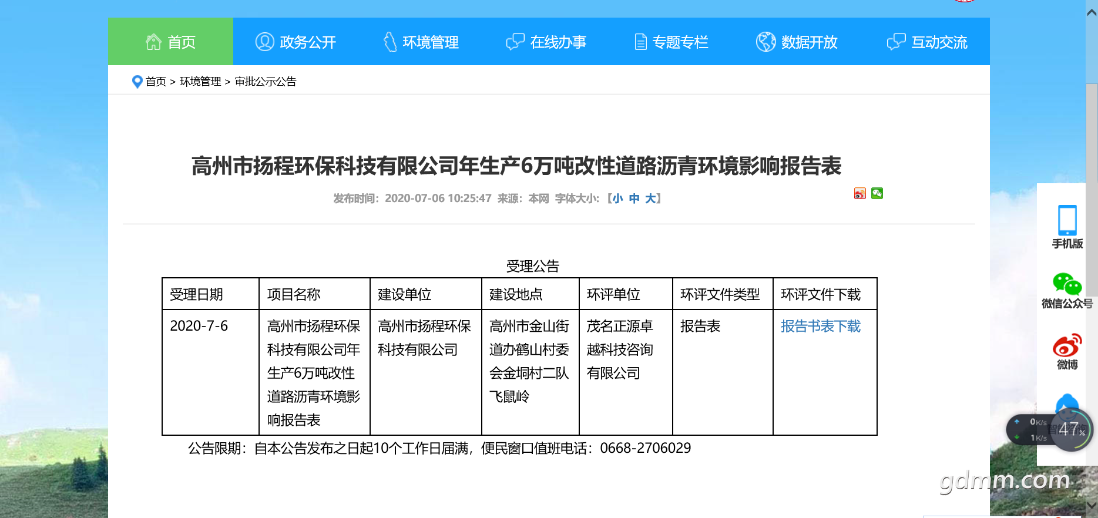Viewport: 1098px width, 518px height.
Task: Open the 专题专栏 menu
Action: pyautogui.click(x=671, y=42)
